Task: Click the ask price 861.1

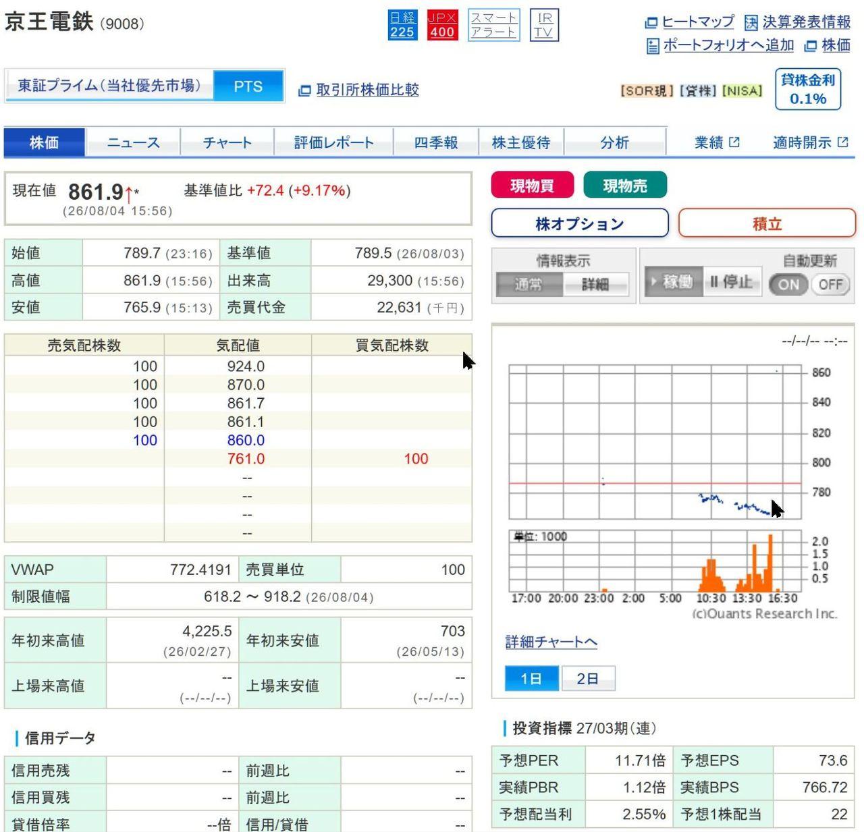Action: point(246,422)
